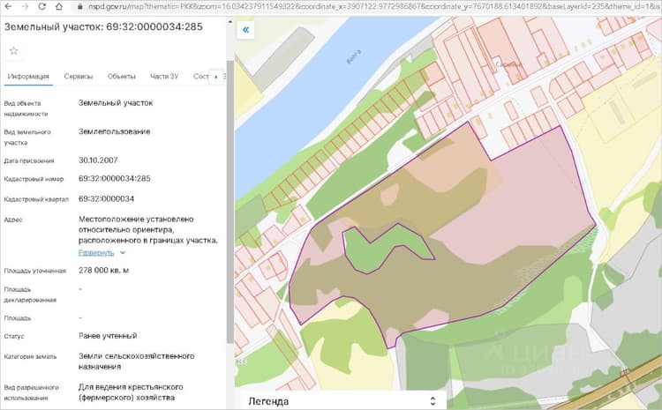The height and width of the screenshot is (410, 662).
Task: Click cadastral quarter value 69:32:0000034
Action: pyautogui.click(x=107, y=198)
